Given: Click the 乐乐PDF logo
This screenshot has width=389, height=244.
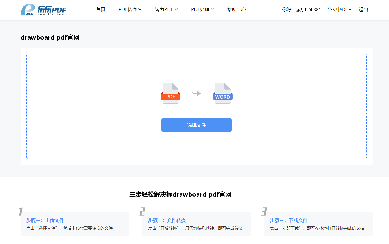Looking at the screenshot, I should (43, 10).
